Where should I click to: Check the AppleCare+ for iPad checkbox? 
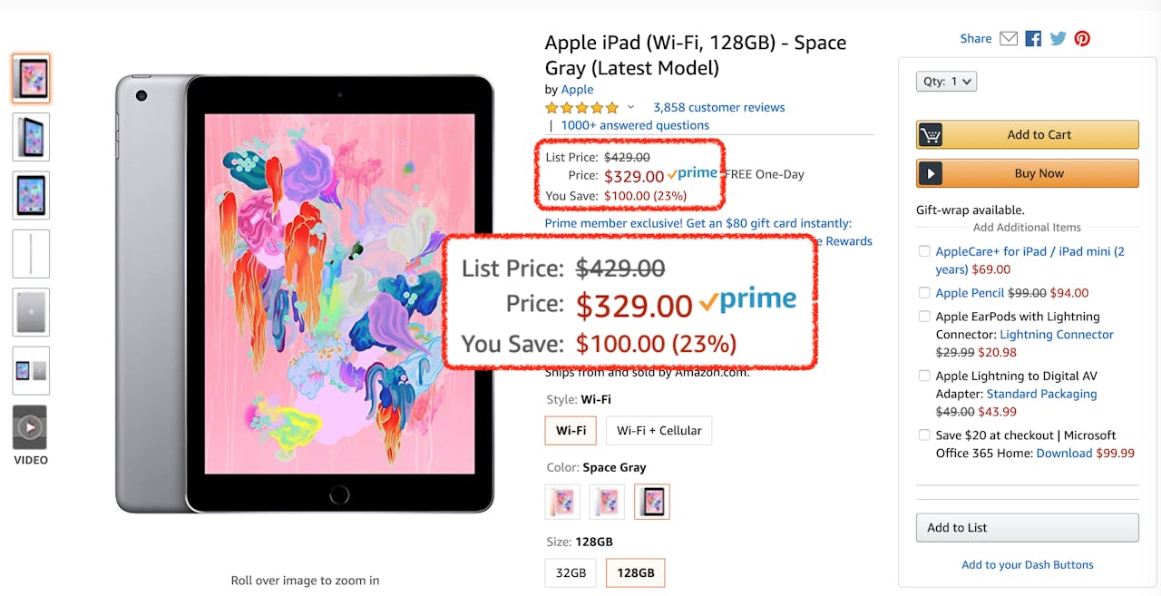click(924, 251)
